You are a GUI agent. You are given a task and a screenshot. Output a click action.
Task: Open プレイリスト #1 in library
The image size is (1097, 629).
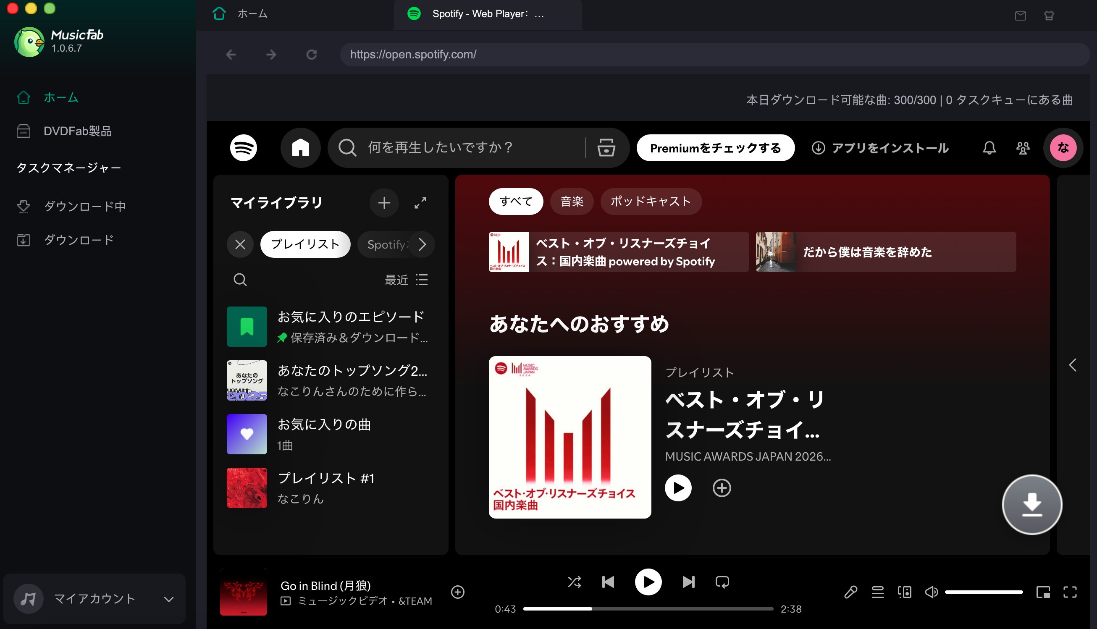(x=331, y=488)
